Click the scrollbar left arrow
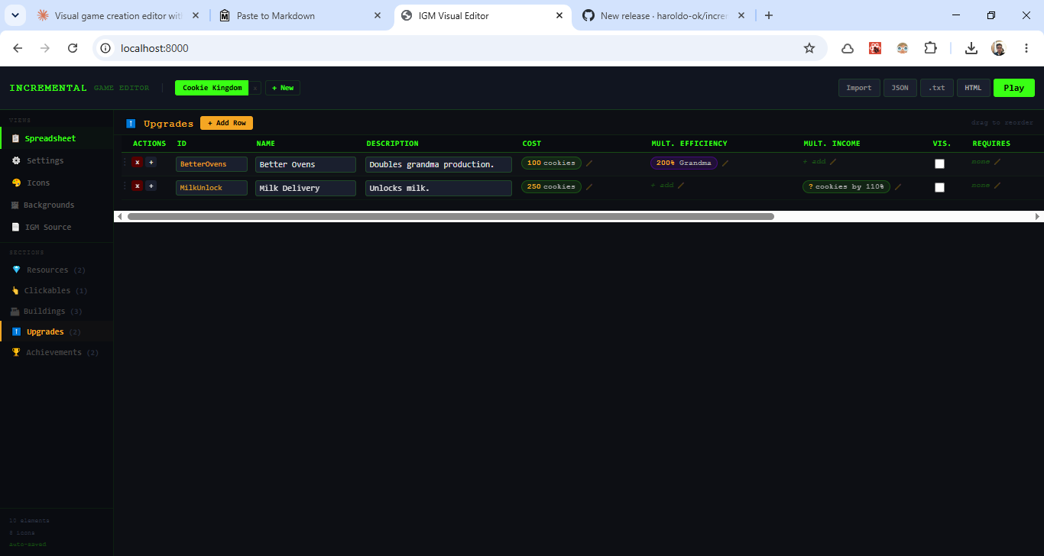1044x556 pixels. point(119,217)
